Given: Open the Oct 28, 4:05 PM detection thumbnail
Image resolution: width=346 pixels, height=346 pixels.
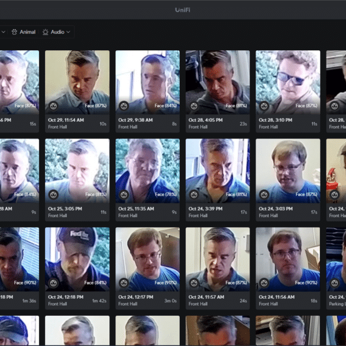Looking at the screenshot, I should pyautogui.click(x=218, y=82).
